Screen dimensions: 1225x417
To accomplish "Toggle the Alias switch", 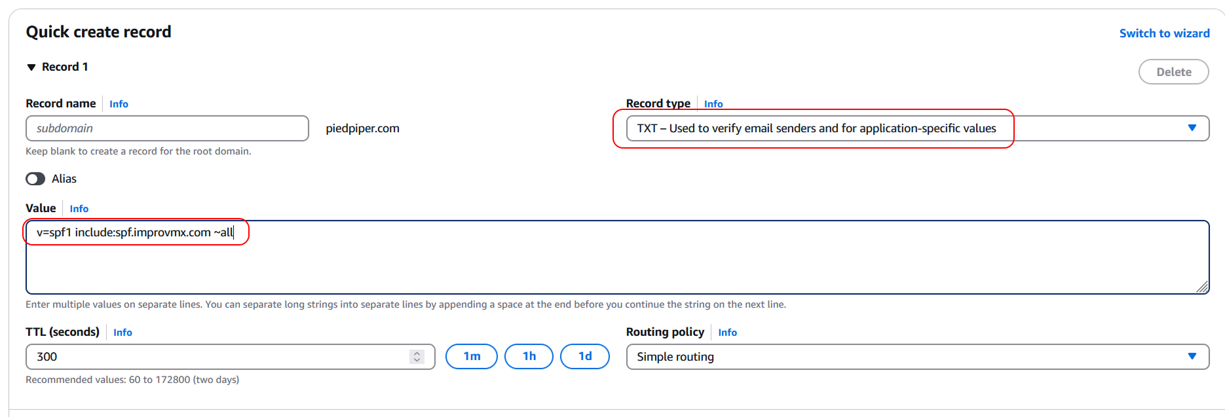I will 35,179.
